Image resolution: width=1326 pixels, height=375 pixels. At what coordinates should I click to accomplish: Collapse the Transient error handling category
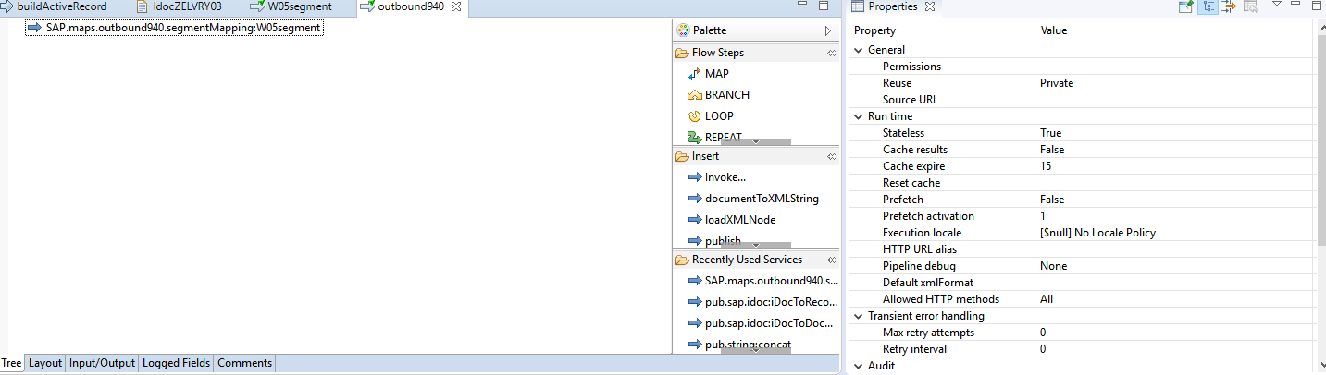click(858, 316)
